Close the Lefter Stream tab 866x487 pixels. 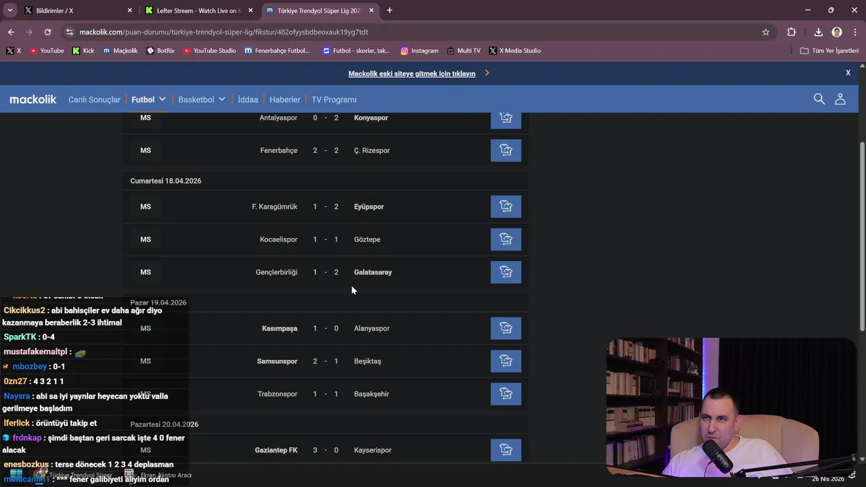(250, 10)
